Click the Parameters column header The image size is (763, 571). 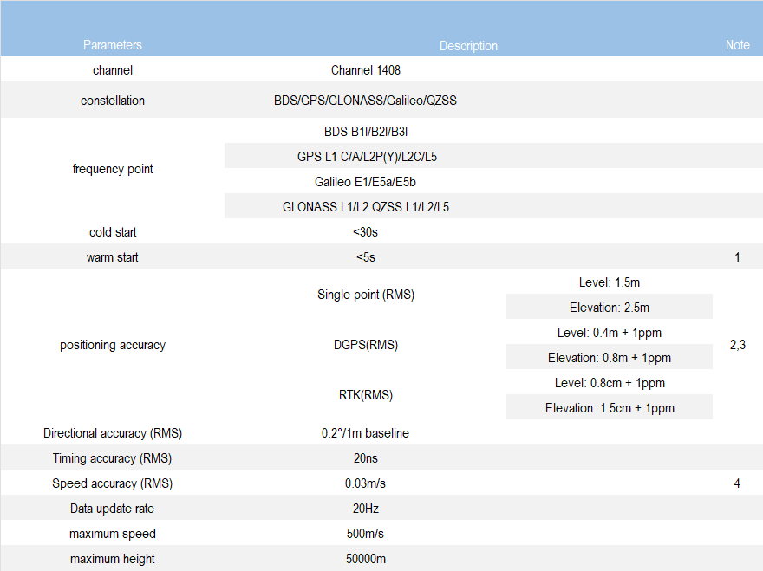click(113, 45)
